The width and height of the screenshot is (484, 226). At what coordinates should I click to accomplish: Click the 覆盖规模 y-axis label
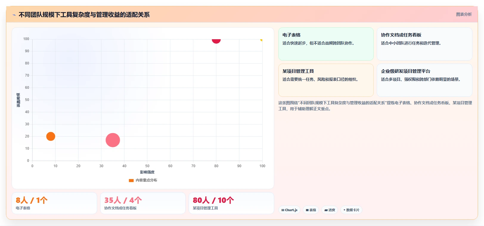[x=18, y=100]
